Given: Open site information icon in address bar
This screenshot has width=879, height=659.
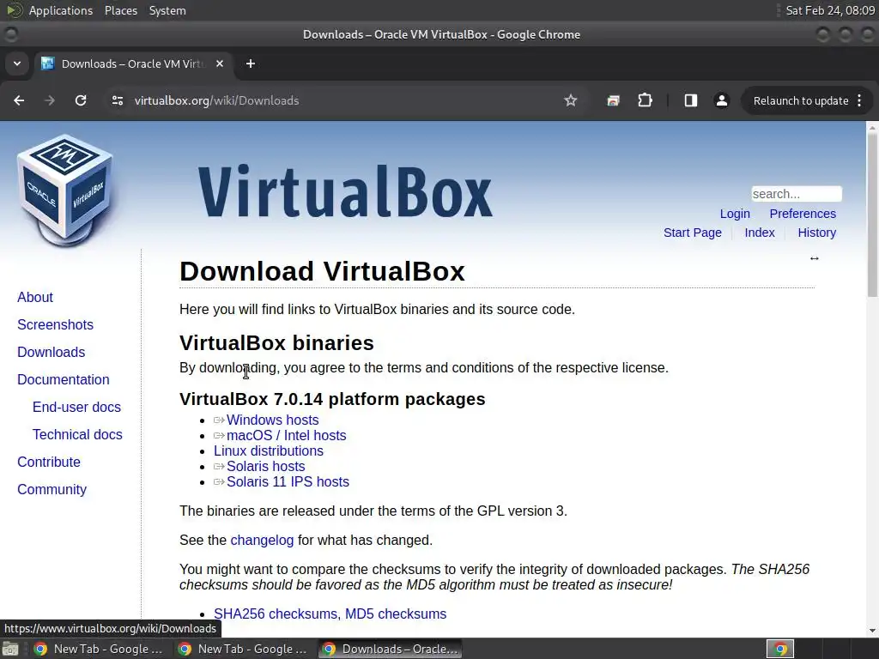Looking at the screenshot, I should (x=117, y=100).
